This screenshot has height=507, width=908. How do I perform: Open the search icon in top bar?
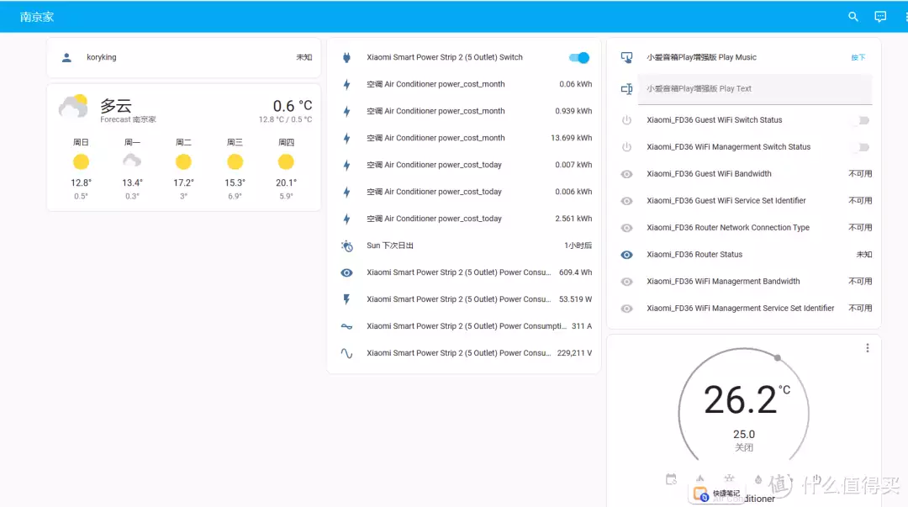(853, 17)
